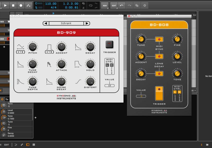Adjust the Fine 0 parameter knob
The width and height of the screenshot is (212, 148).
[4, 129]
